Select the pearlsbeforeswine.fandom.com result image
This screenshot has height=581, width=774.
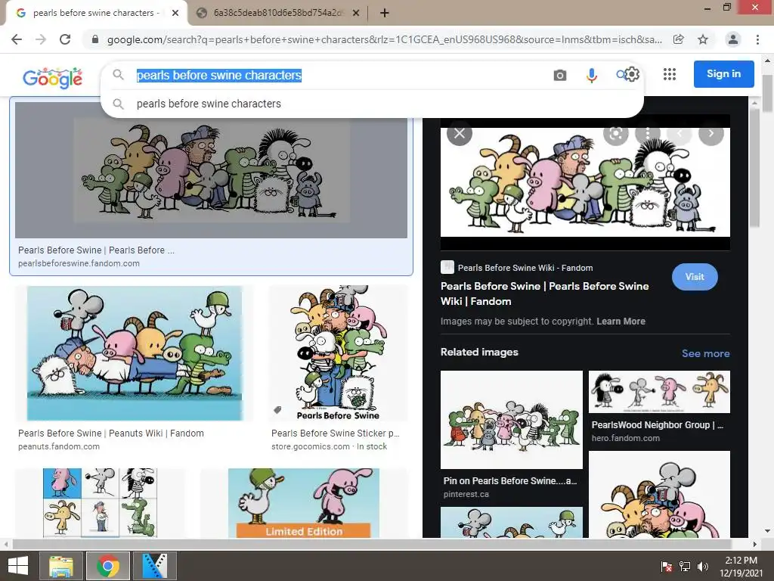pos(212,170)
